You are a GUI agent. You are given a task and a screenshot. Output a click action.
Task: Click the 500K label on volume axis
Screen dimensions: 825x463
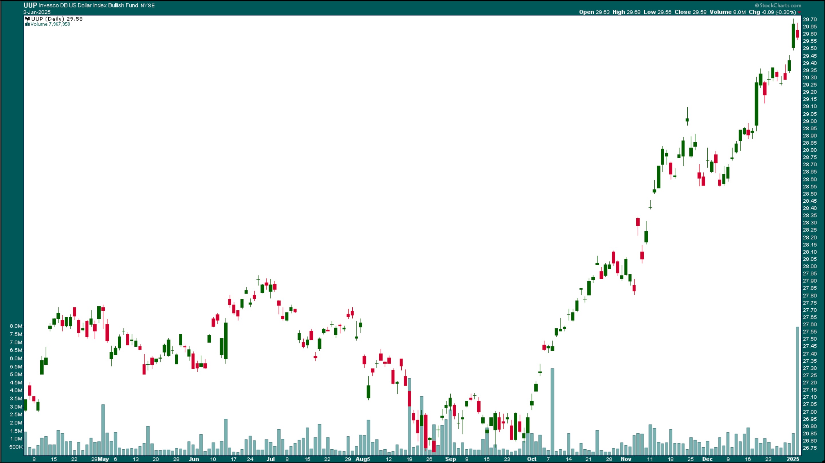(16, 447)
